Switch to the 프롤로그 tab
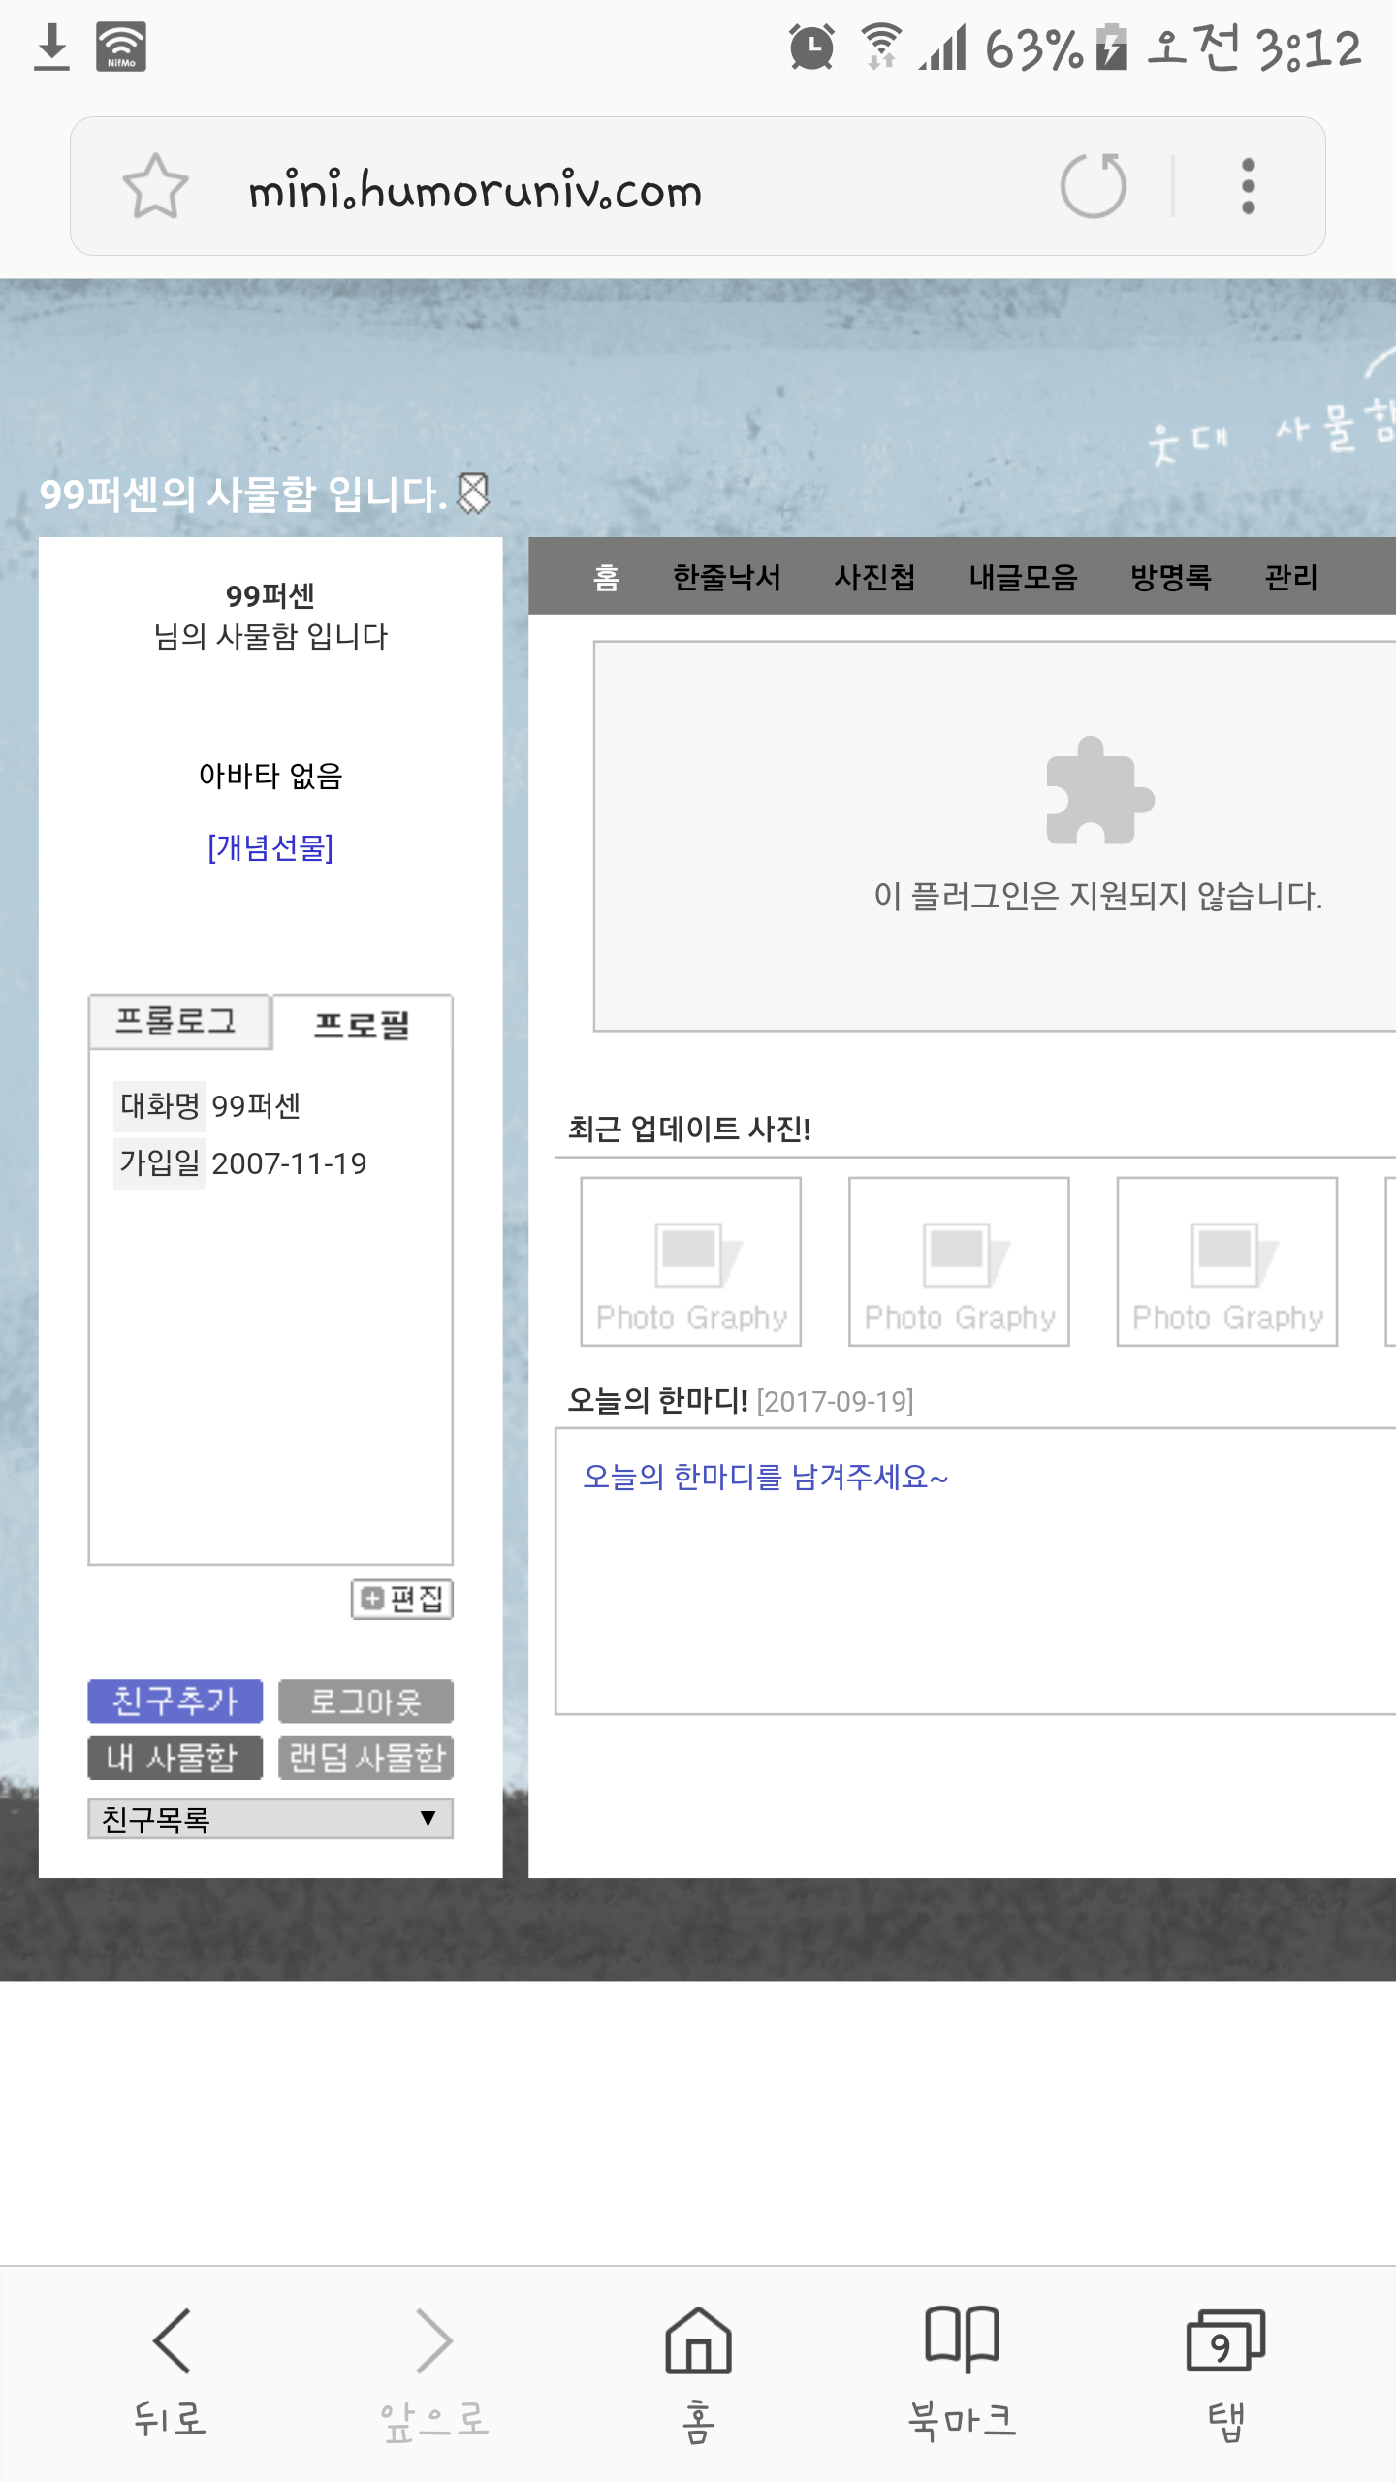This screenshot has width=1396, height=2482. 178,1021
